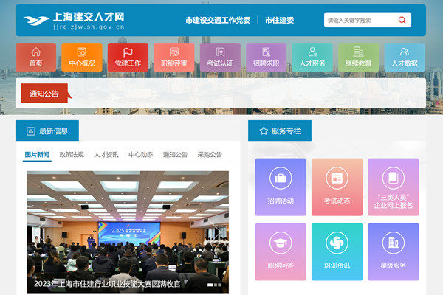Switch to the 人才资讯 tab

pyautogui.click(x=106, y=155)
